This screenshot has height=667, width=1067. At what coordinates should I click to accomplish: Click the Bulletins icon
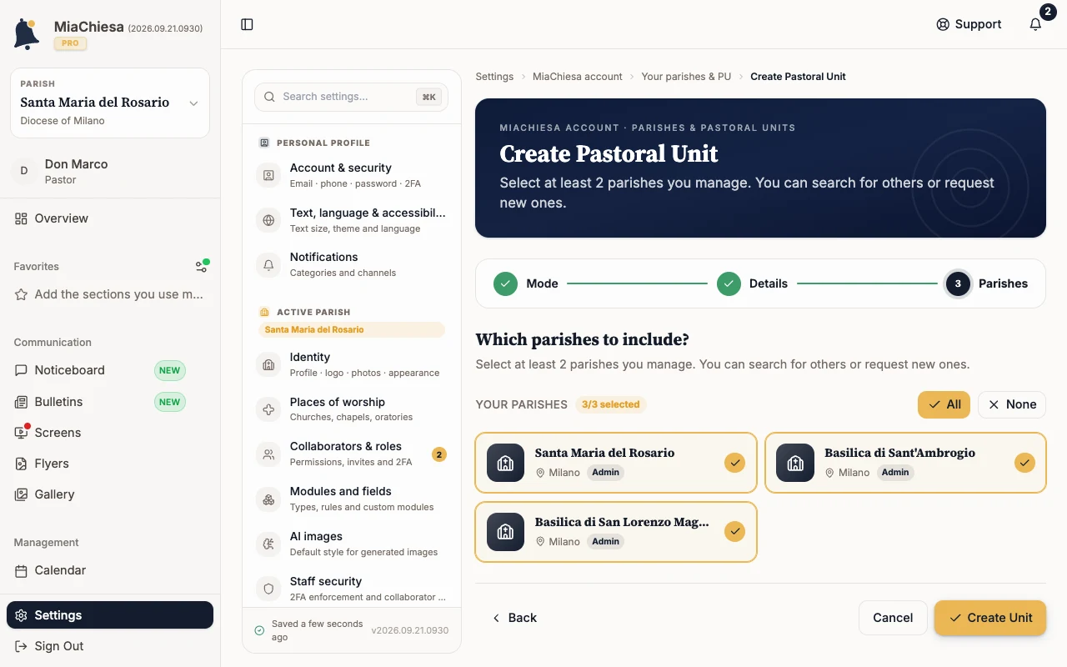pyautogui.click(x=21, y=402)
